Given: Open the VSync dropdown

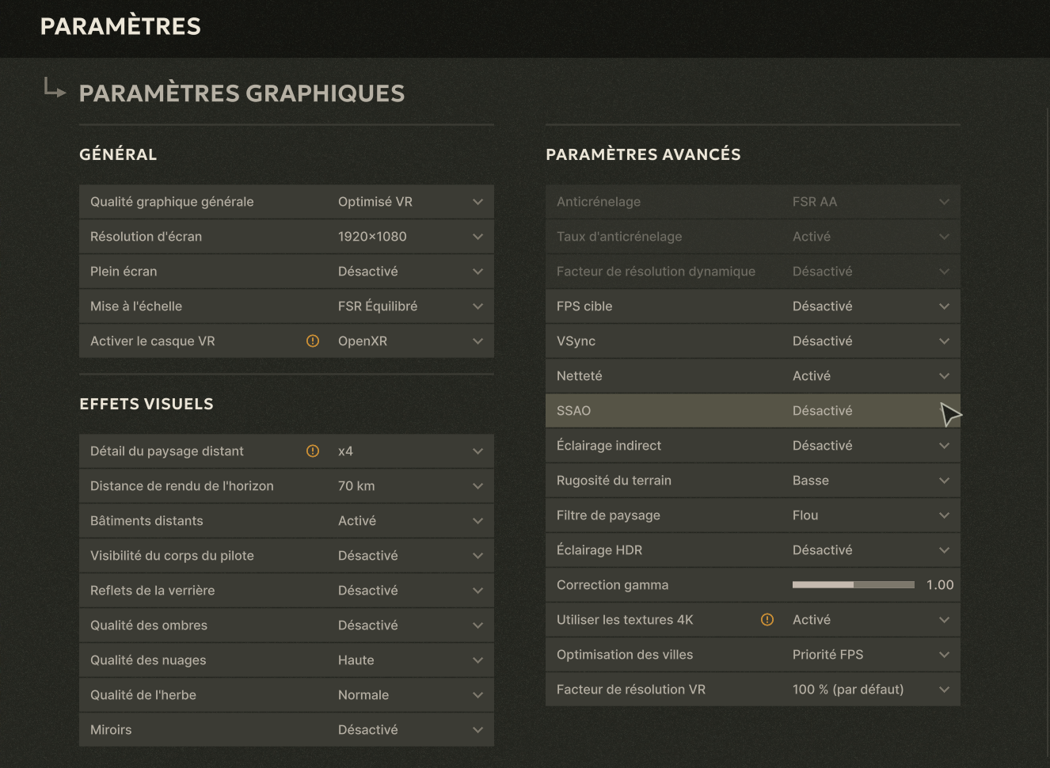Looking at the screenshot, I should 753,341.
